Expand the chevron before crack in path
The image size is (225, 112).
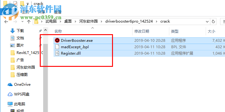[157, 22]
